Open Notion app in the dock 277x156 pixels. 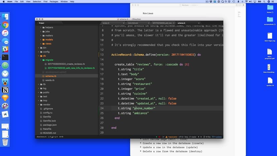point(5,90)
